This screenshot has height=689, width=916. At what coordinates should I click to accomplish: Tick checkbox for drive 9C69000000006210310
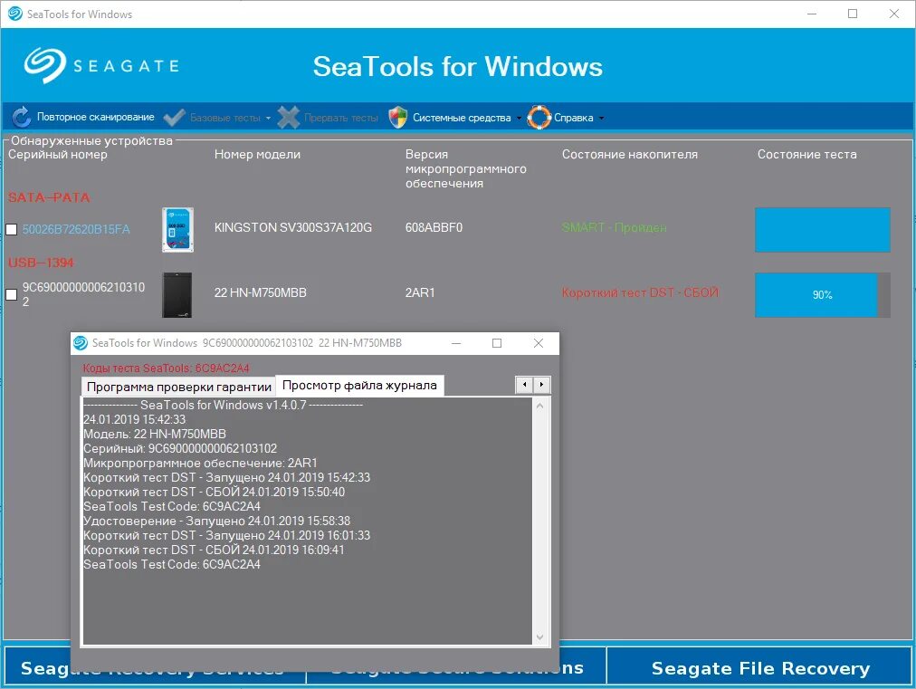(x=11, y=294)
